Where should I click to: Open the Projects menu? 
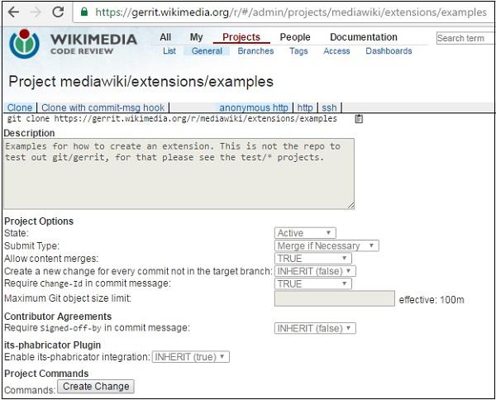pos(241,37)
